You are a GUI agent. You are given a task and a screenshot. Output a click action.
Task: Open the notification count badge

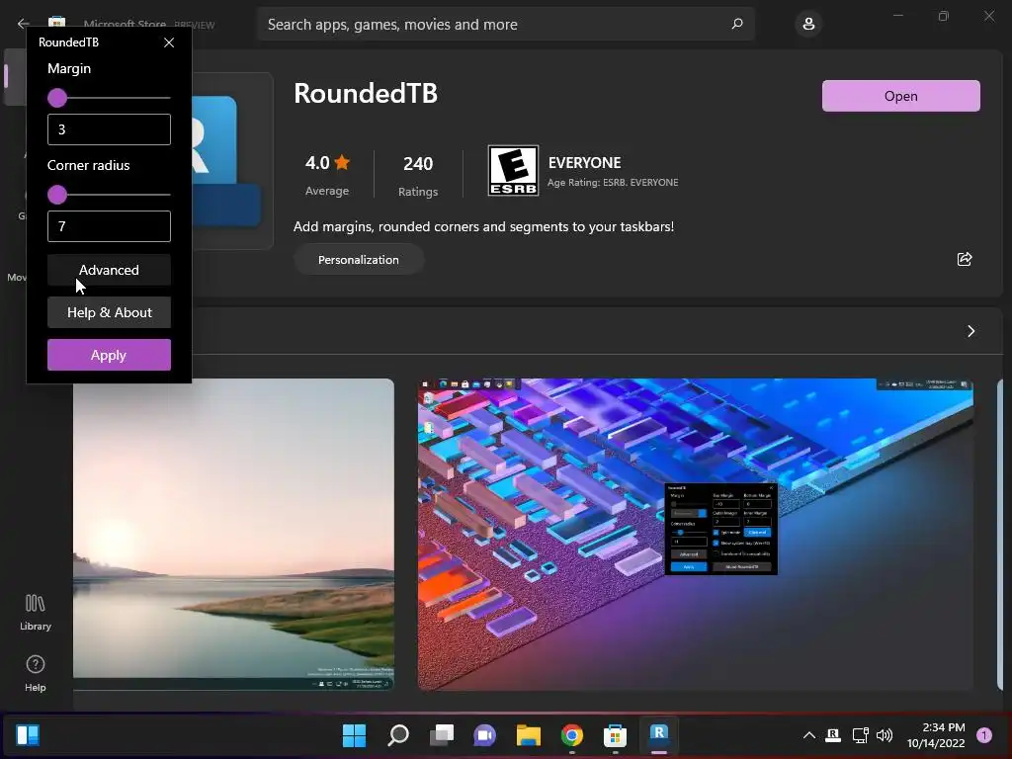click(x=984, y=735)
